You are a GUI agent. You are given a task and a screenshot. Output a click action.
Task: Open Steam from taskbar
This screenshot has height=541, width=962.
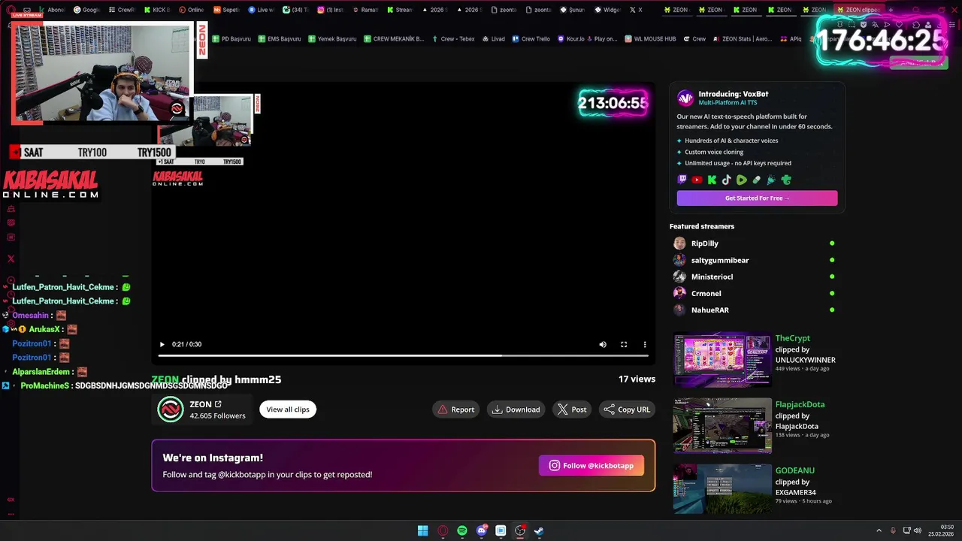(539, 530)
